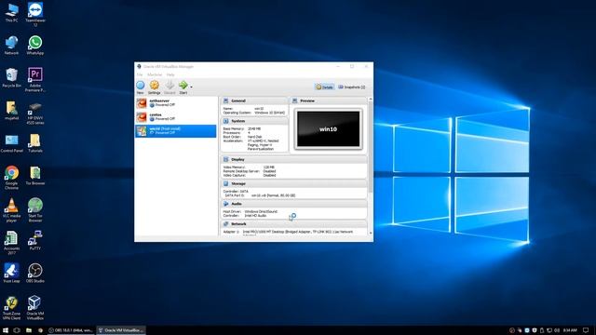Select the Tutorials folder icon
The image size is (596, 335).
(x=35, y=143)
